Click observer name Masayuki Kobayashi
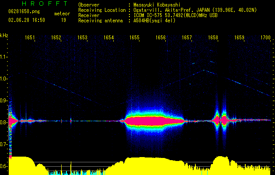Image resolution: width=275 pixels, height=175 pixels. click(157, 5)
